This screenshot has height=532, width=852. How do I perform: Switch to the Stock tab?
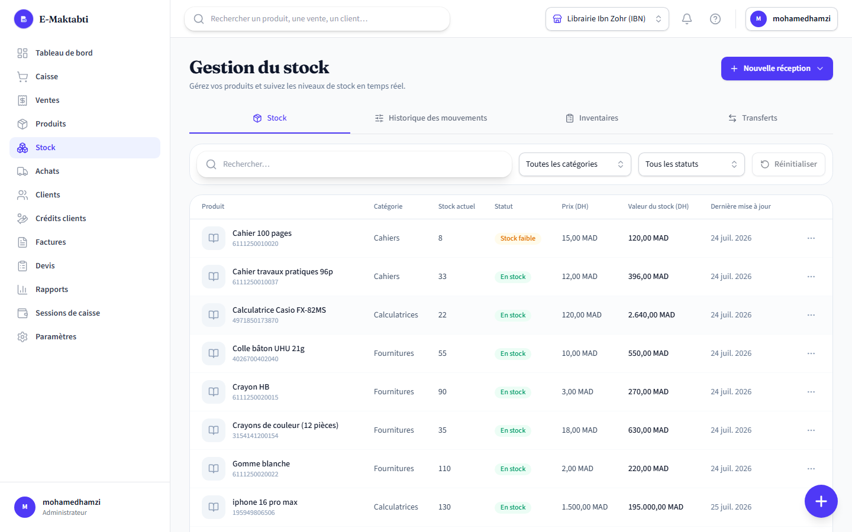point(270,118)
